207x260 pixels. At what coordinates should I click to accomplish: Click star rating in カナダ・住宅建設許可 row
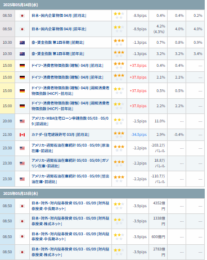pos(119,135)
